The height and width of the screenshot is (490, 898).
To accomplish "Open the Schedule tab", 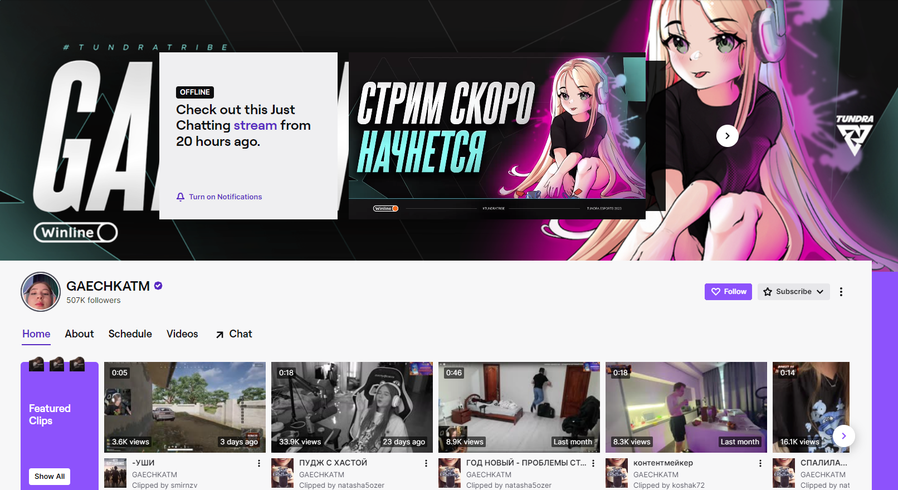I will pyautogui.click(x=130, y=334).
